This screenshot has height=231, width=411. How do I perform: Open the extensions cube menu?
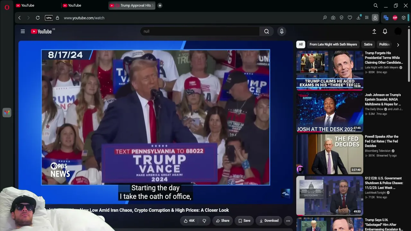[404, 18]
